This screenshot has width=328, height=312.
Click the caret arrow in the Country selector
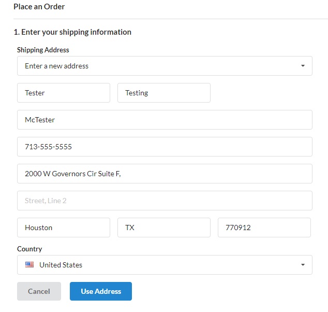click(x=303, y=265)
